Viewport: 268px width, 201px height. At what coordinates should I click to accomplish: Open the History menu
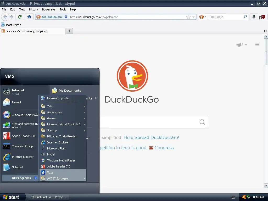[x=33, y=9]
